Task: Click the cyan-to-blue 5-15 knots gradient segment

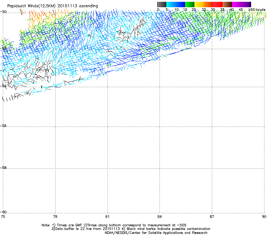Action: click(x=176, y=4)
